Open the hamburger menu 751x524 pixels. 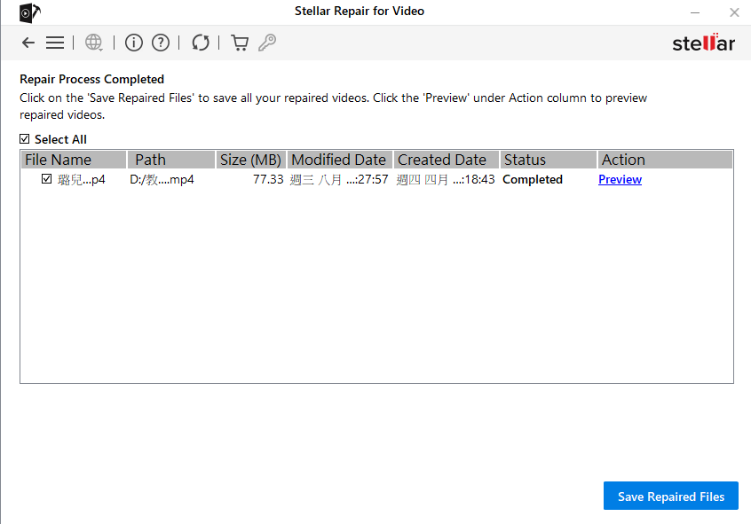[55, 43]
